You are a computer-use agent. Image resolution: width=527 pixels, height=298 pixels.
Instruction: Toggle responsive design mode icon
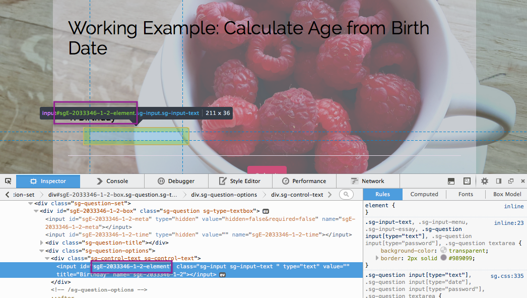(467, 181)
